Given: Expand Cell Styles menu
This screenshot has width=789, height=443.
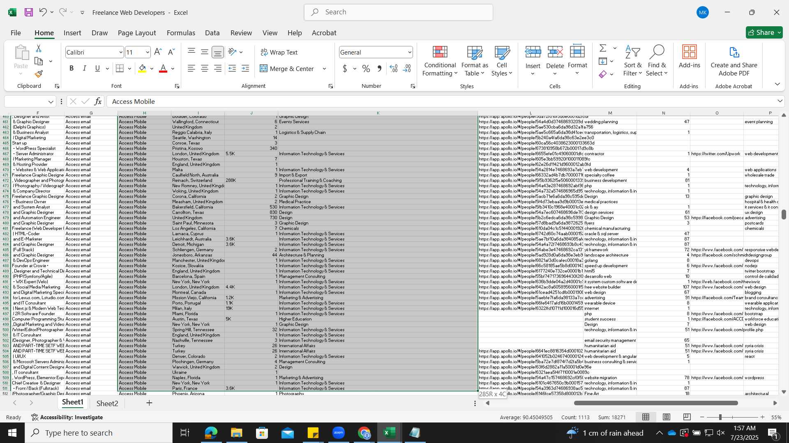Looking at the screenshot, I should click(502, 61).
